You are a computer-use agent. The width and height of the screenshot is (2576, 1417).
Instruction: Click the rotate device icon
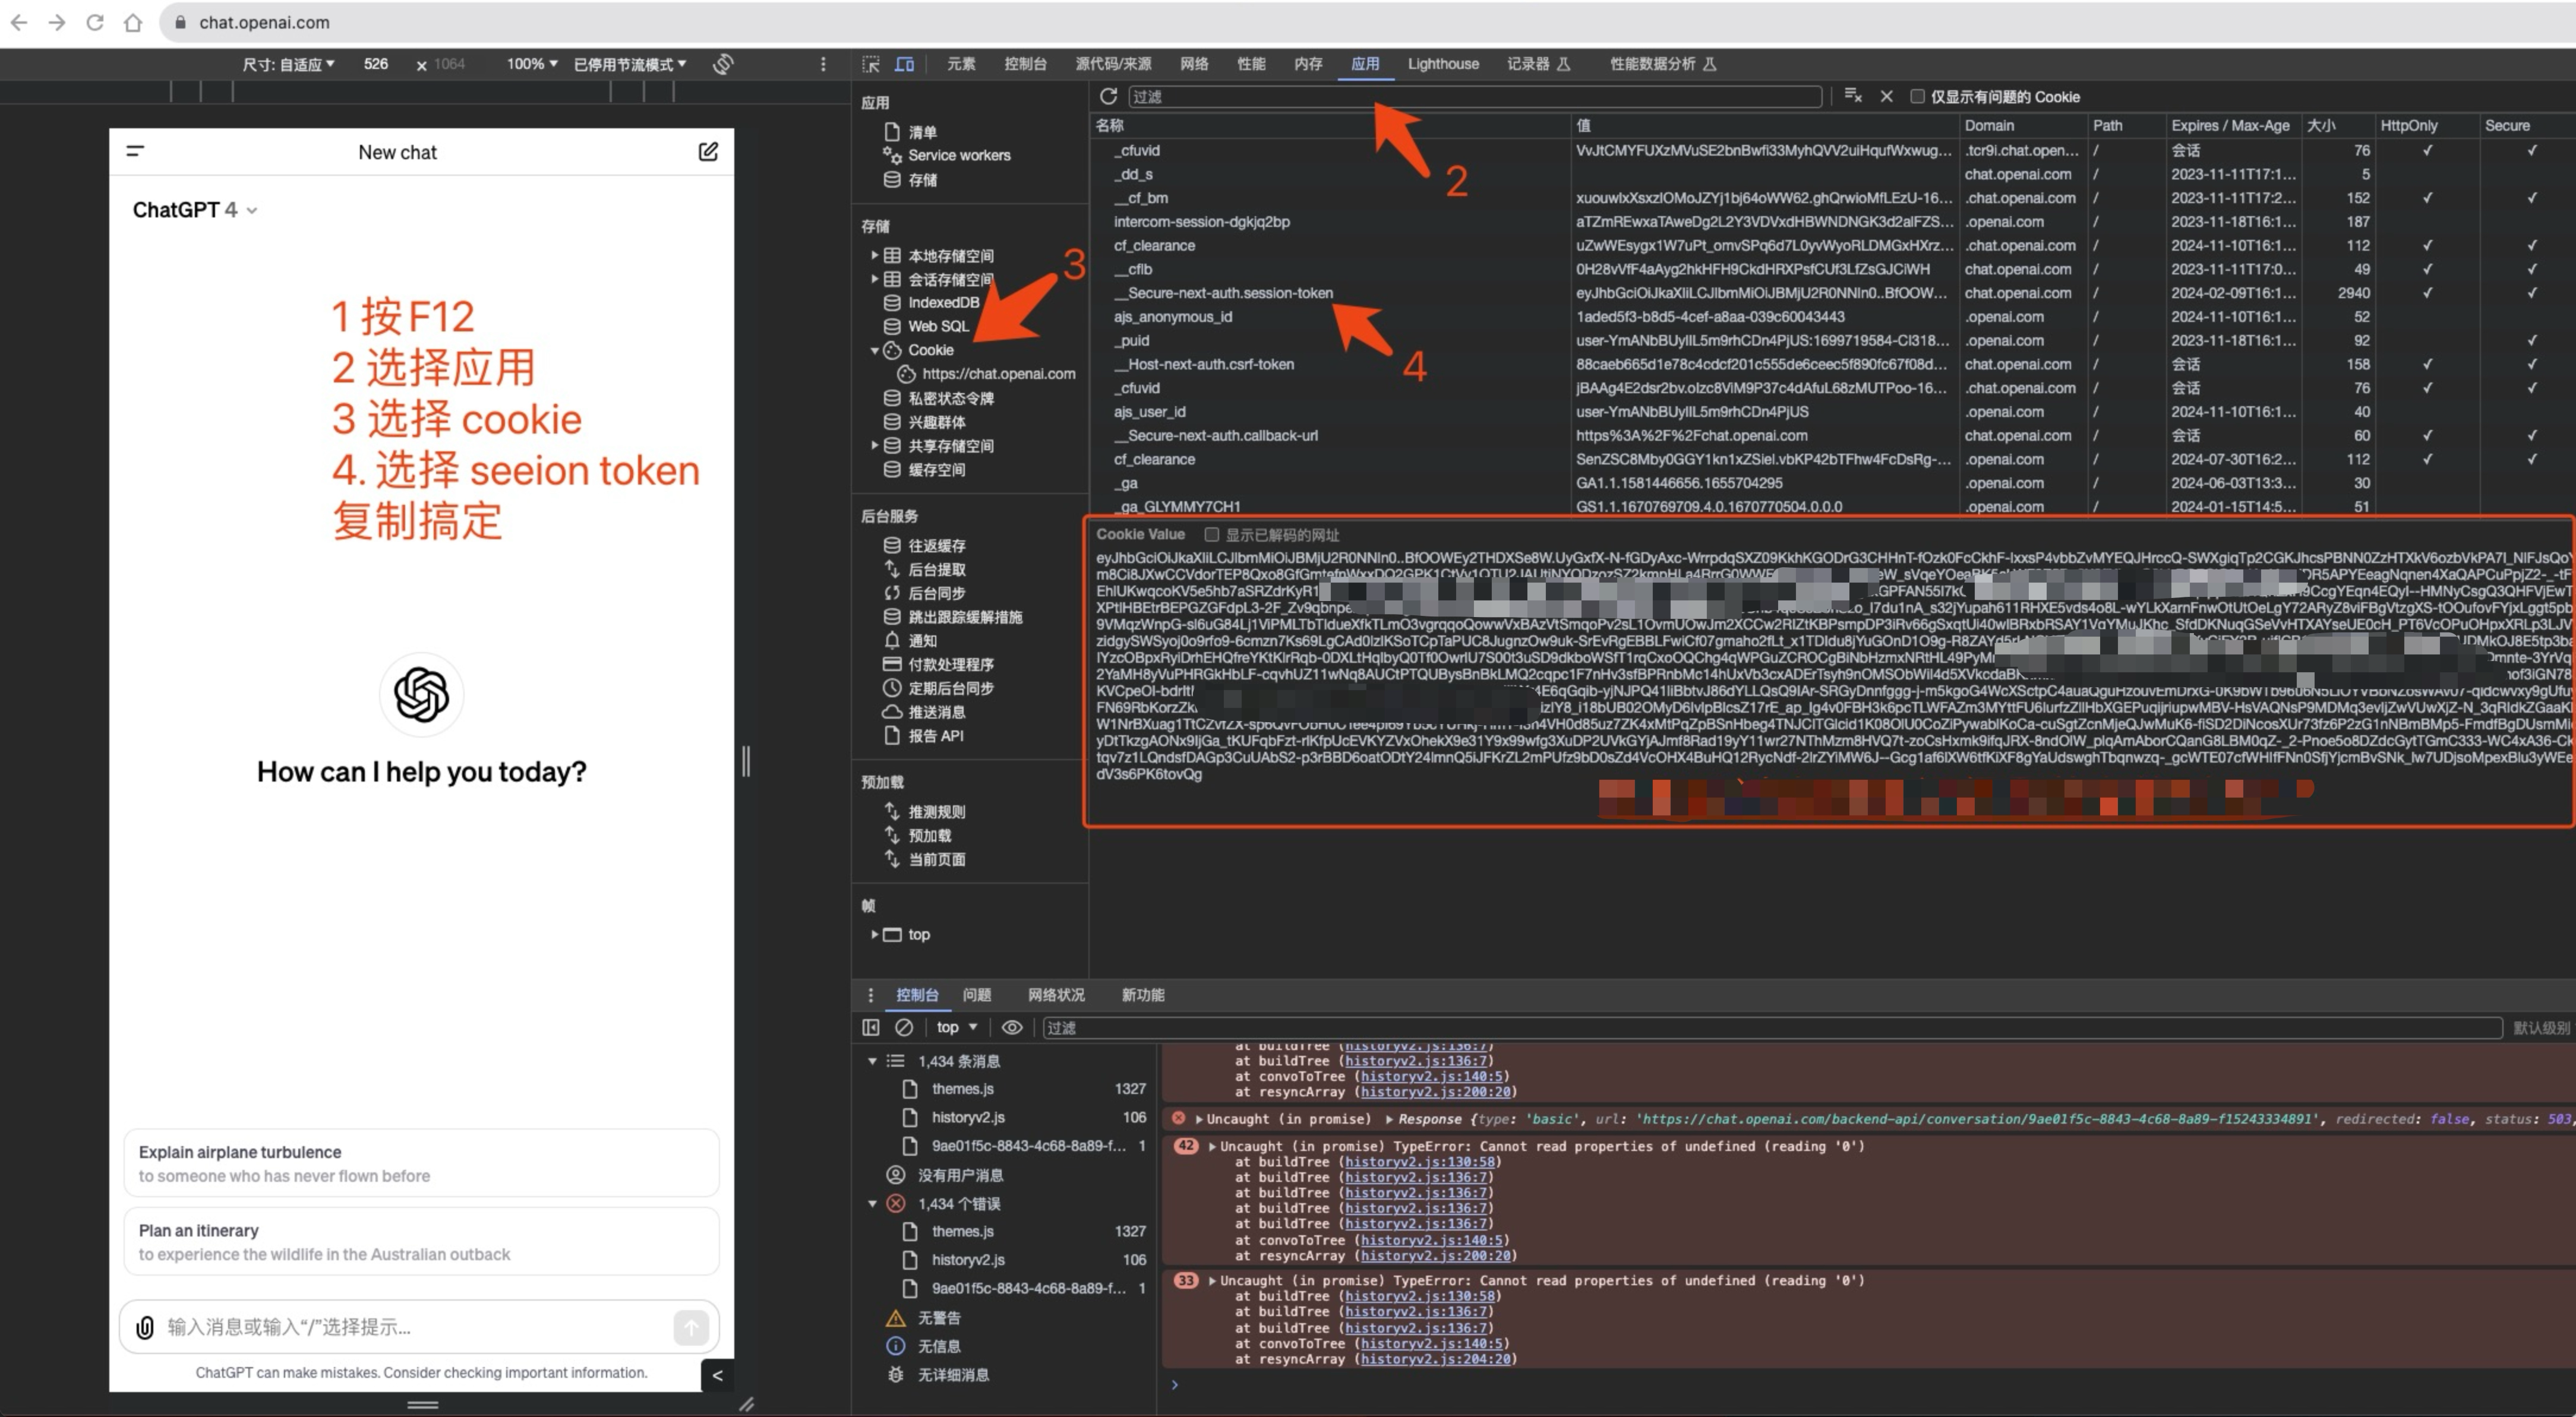click(723, 64)
